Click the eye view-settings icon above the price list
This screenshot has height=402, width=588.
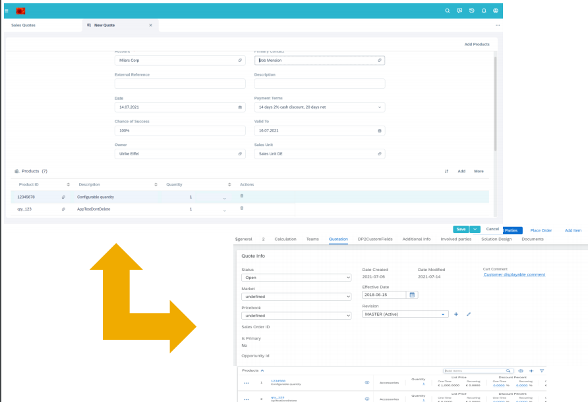tap(520, 370)
